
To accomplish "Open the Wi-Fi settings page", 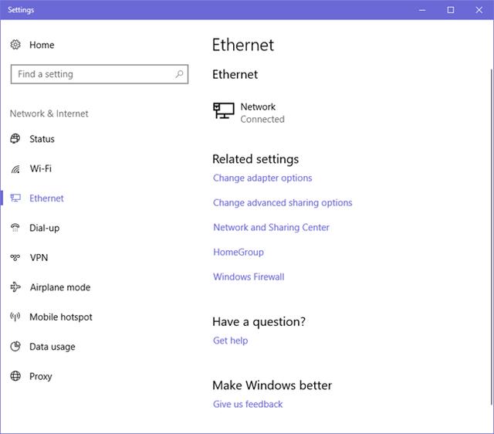I will tap(41, 168).
